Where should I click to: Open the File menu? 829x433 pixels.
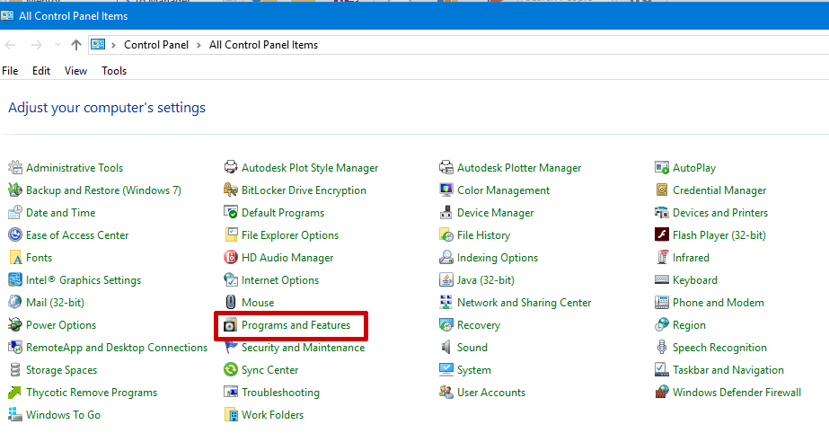tap(10, 71)
